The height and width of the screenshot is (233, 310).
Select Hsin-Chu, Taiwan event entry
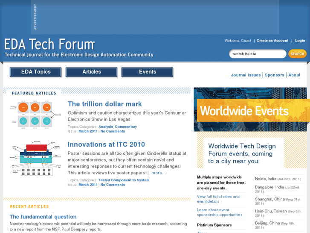[x=278, y=213]
